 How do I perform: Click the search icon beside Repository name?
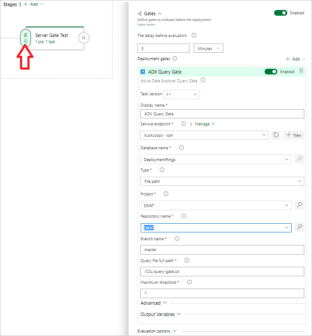(x=299, y=227)
